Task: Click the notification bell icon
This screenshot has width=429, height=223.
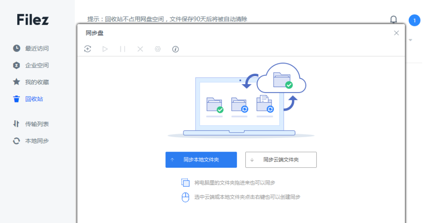Action: coord(393,19)
